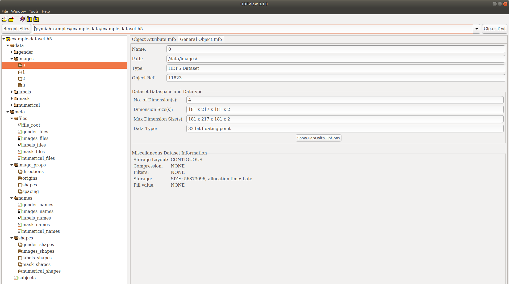
Task: Select the images_shapes dataset icon
Action: [x=20, y=251]
